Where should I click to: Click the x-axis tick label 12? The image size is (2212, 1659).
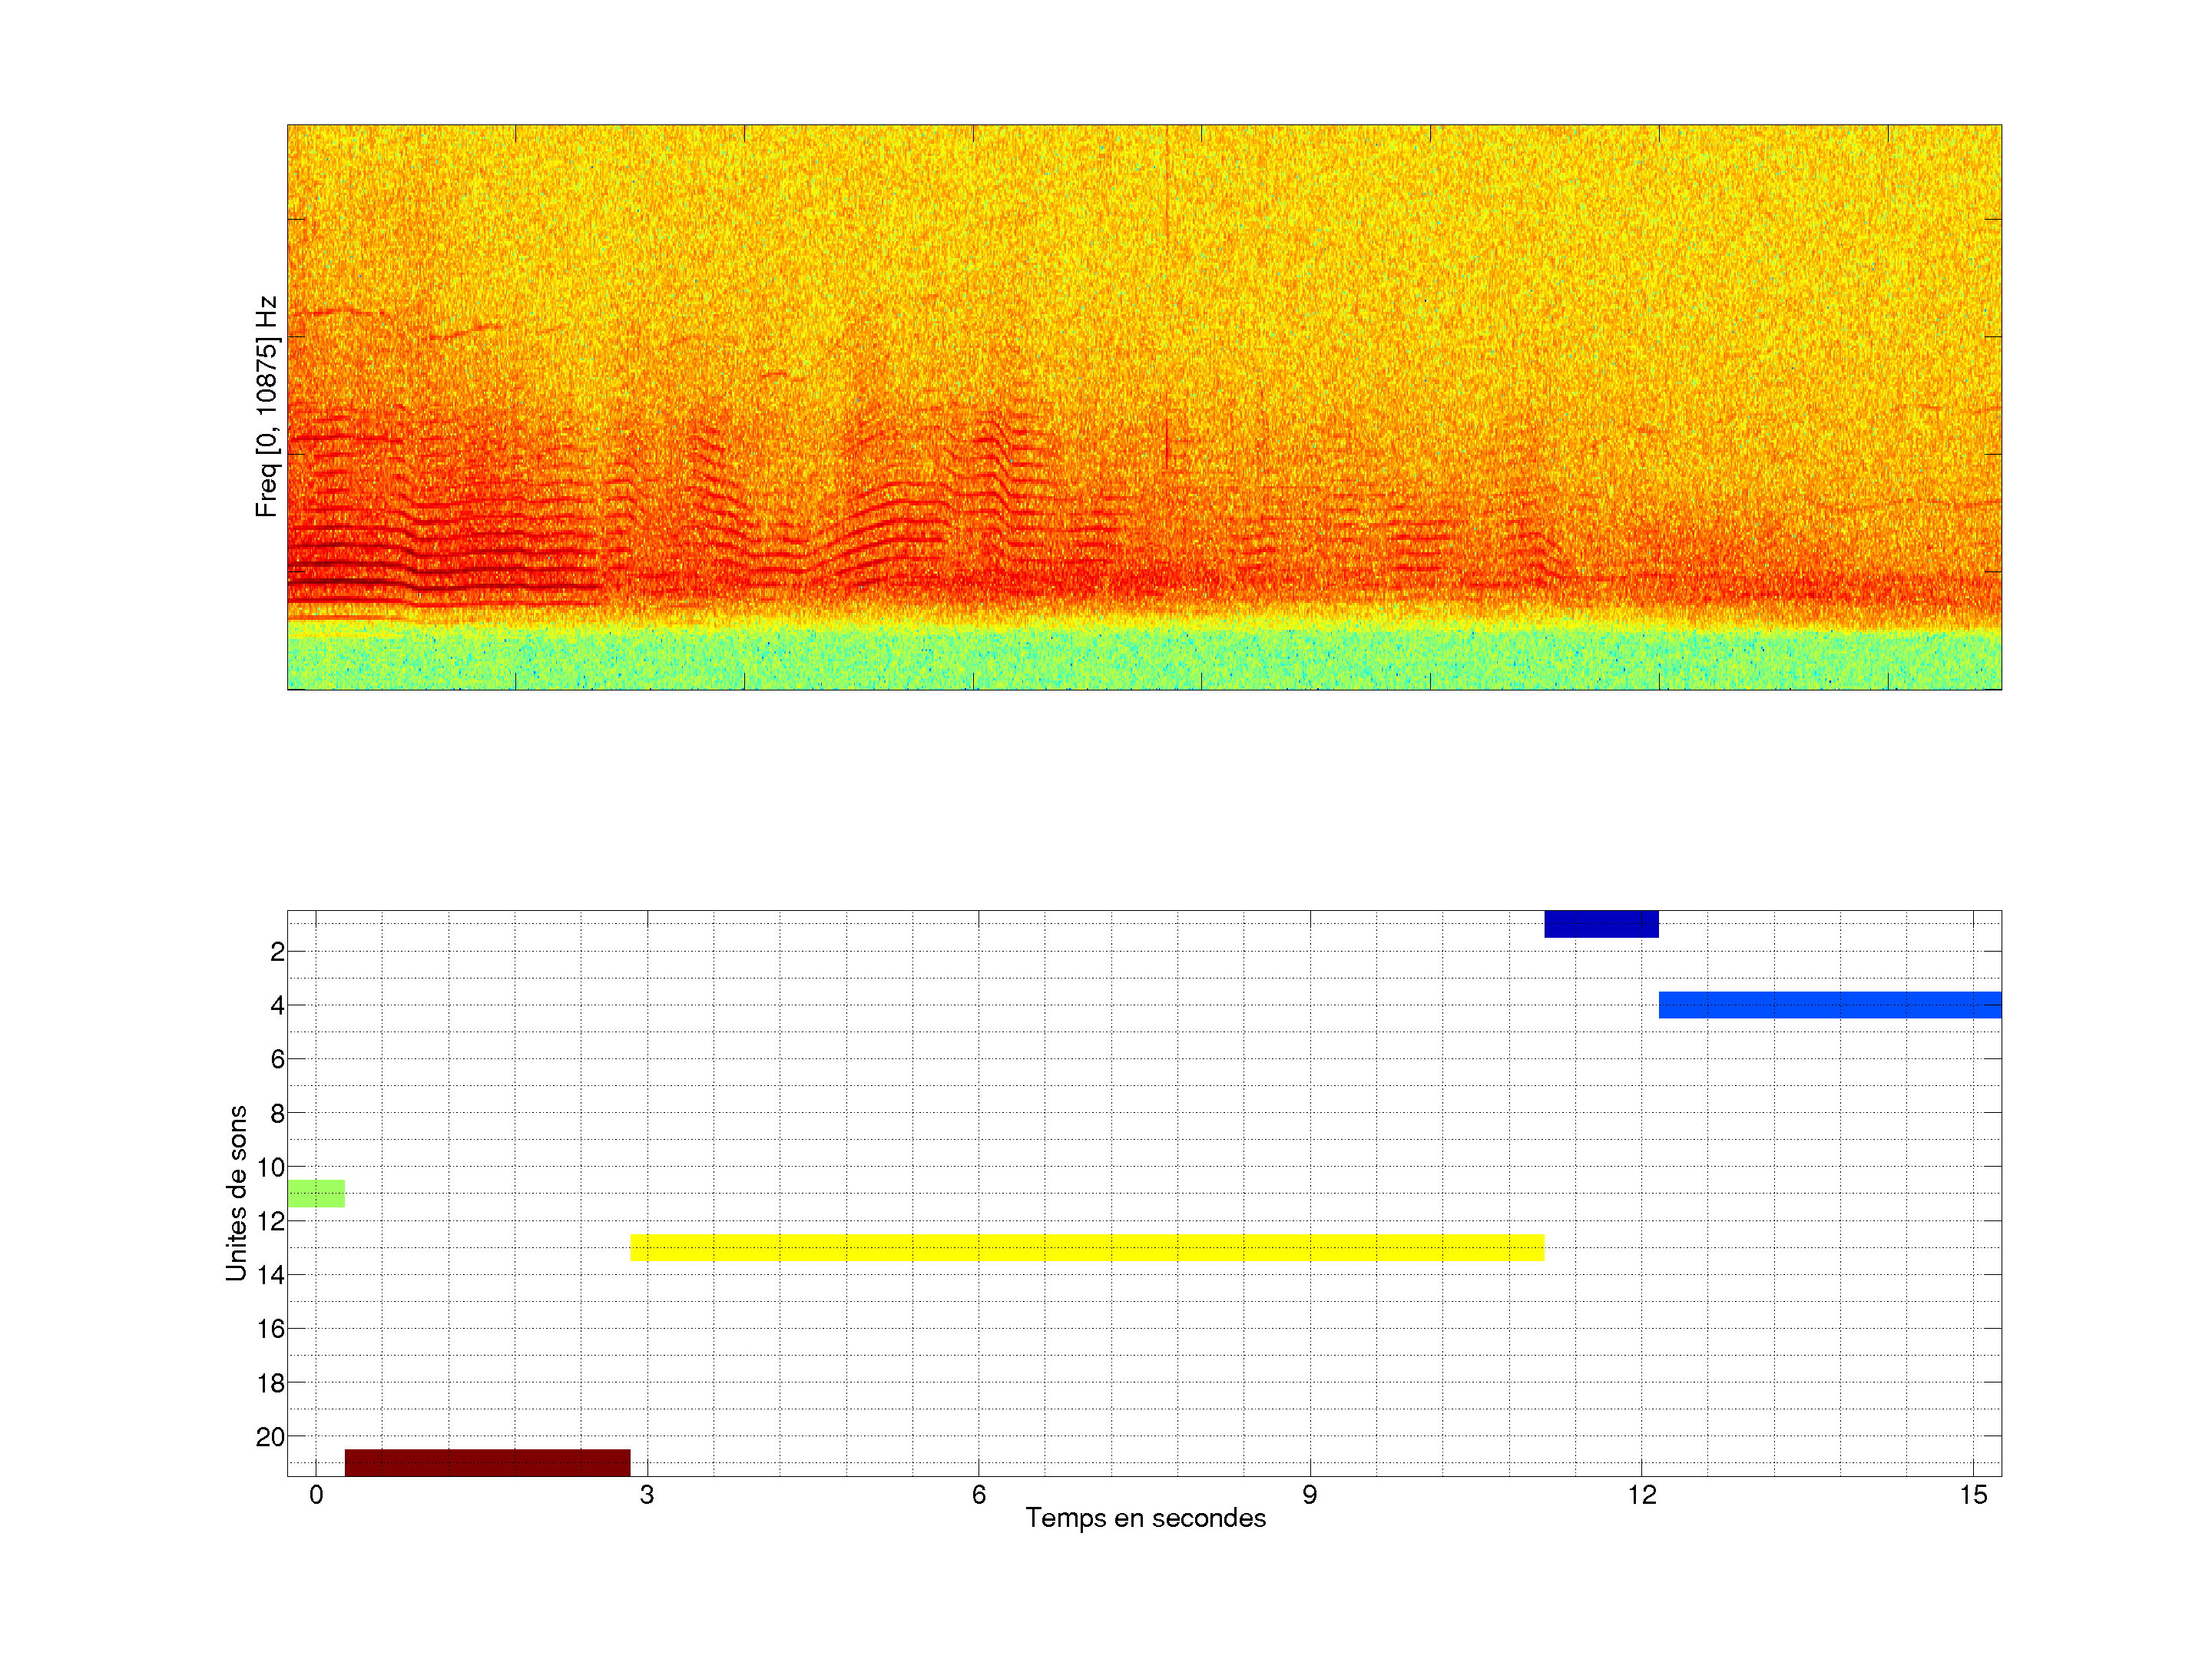tap(1641, 1495)
